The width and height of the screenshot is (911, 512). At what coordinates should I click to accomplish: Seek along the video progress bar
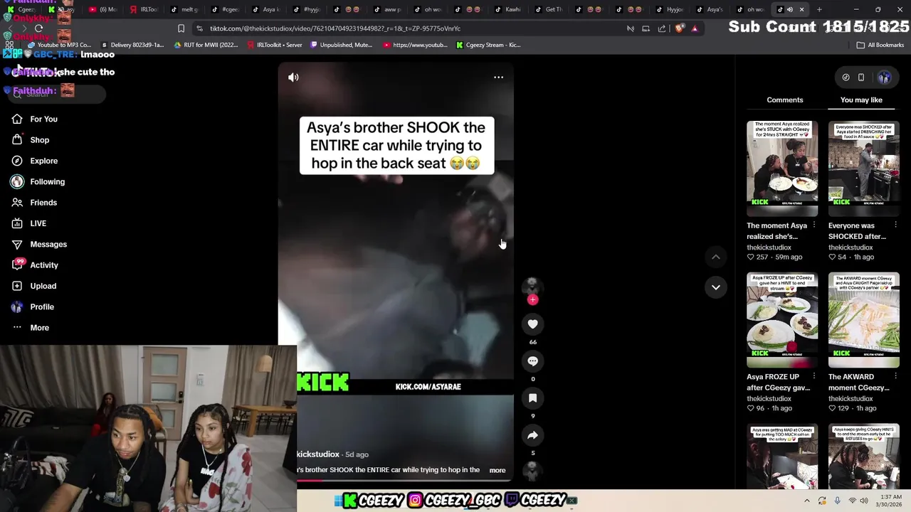point(405,481)
